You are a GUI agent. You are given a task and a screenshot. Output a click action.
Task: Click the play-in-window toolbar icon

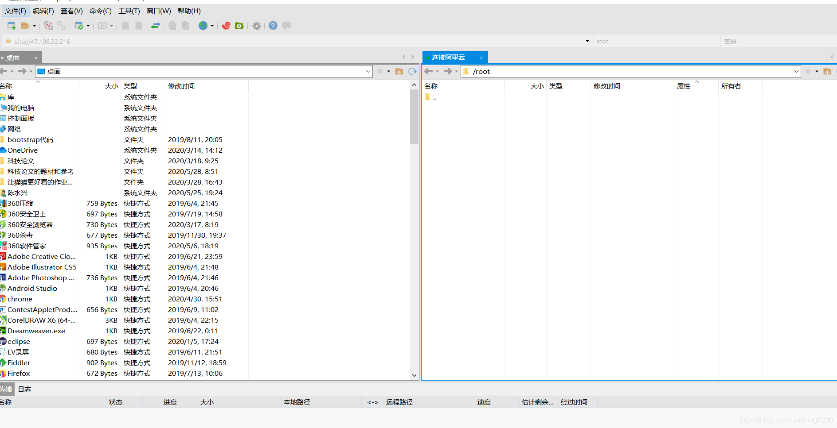point(102,26)
